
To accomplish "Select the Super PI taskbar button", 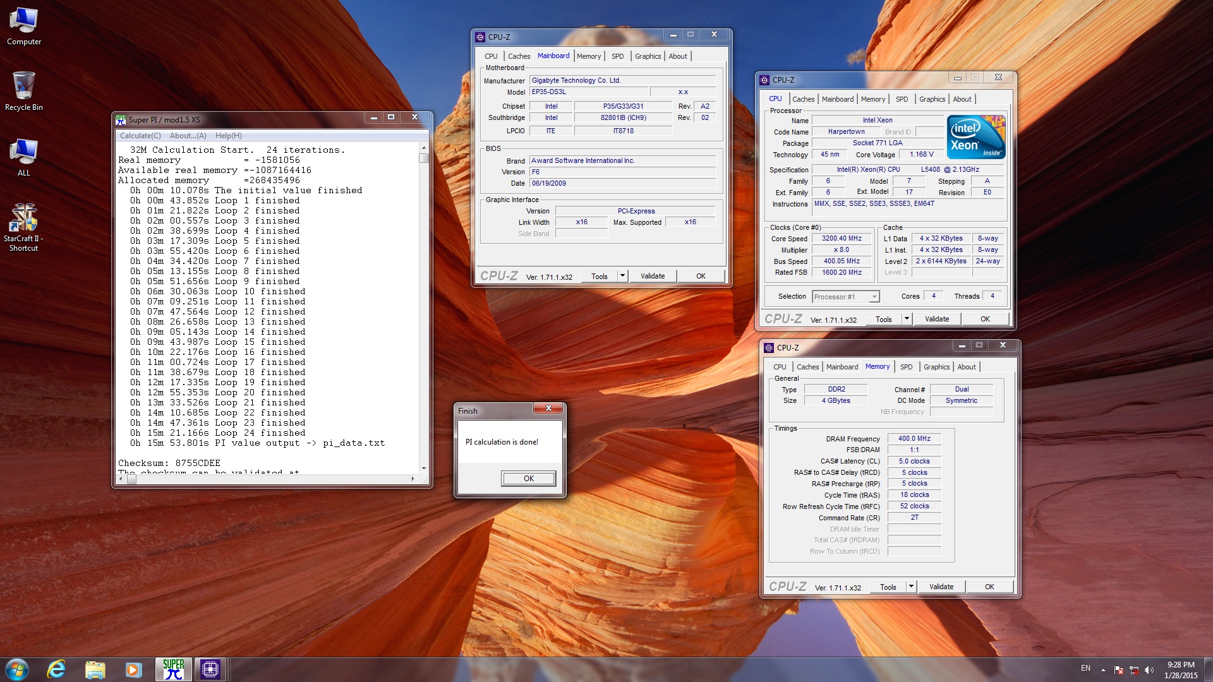I will [x=173, y=669].
